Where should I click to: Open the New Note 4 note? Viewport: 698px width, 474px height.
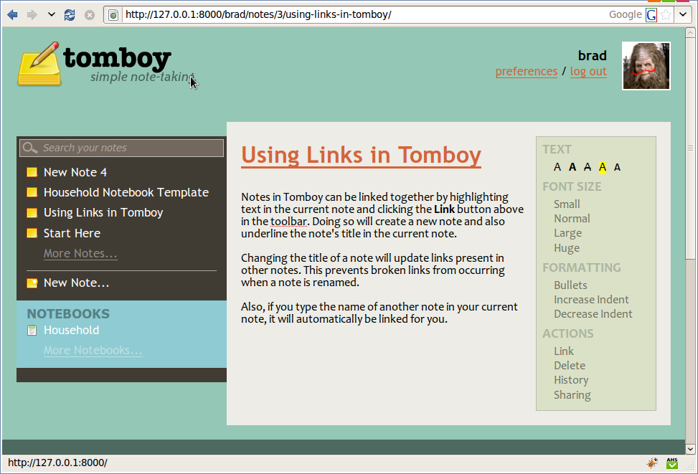[x=75, y=172]
